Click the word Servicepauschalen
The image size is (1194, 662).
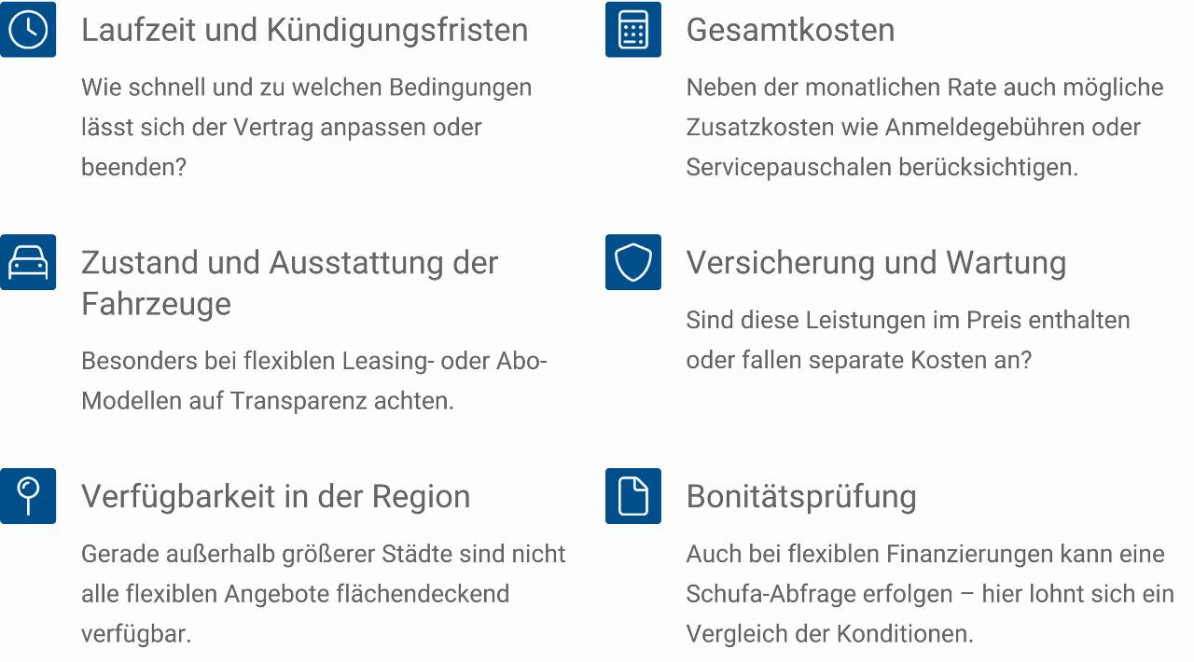point(787,168)
